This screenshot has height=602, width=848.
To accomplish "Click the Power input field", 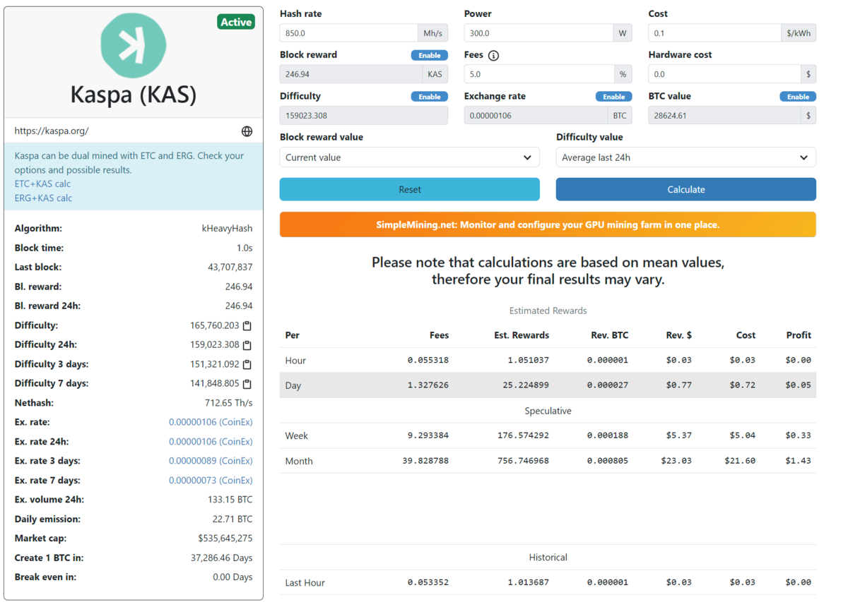I will (538, 33).
